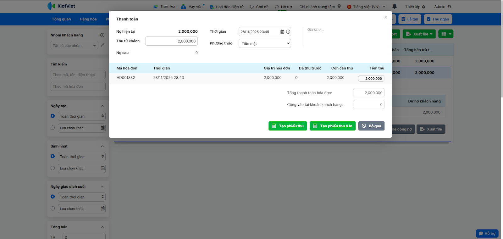This screenshot has width=503, height=239.
Task: Click the Theo mã hóa đơn search field
Action: click(x=78, y=86)
